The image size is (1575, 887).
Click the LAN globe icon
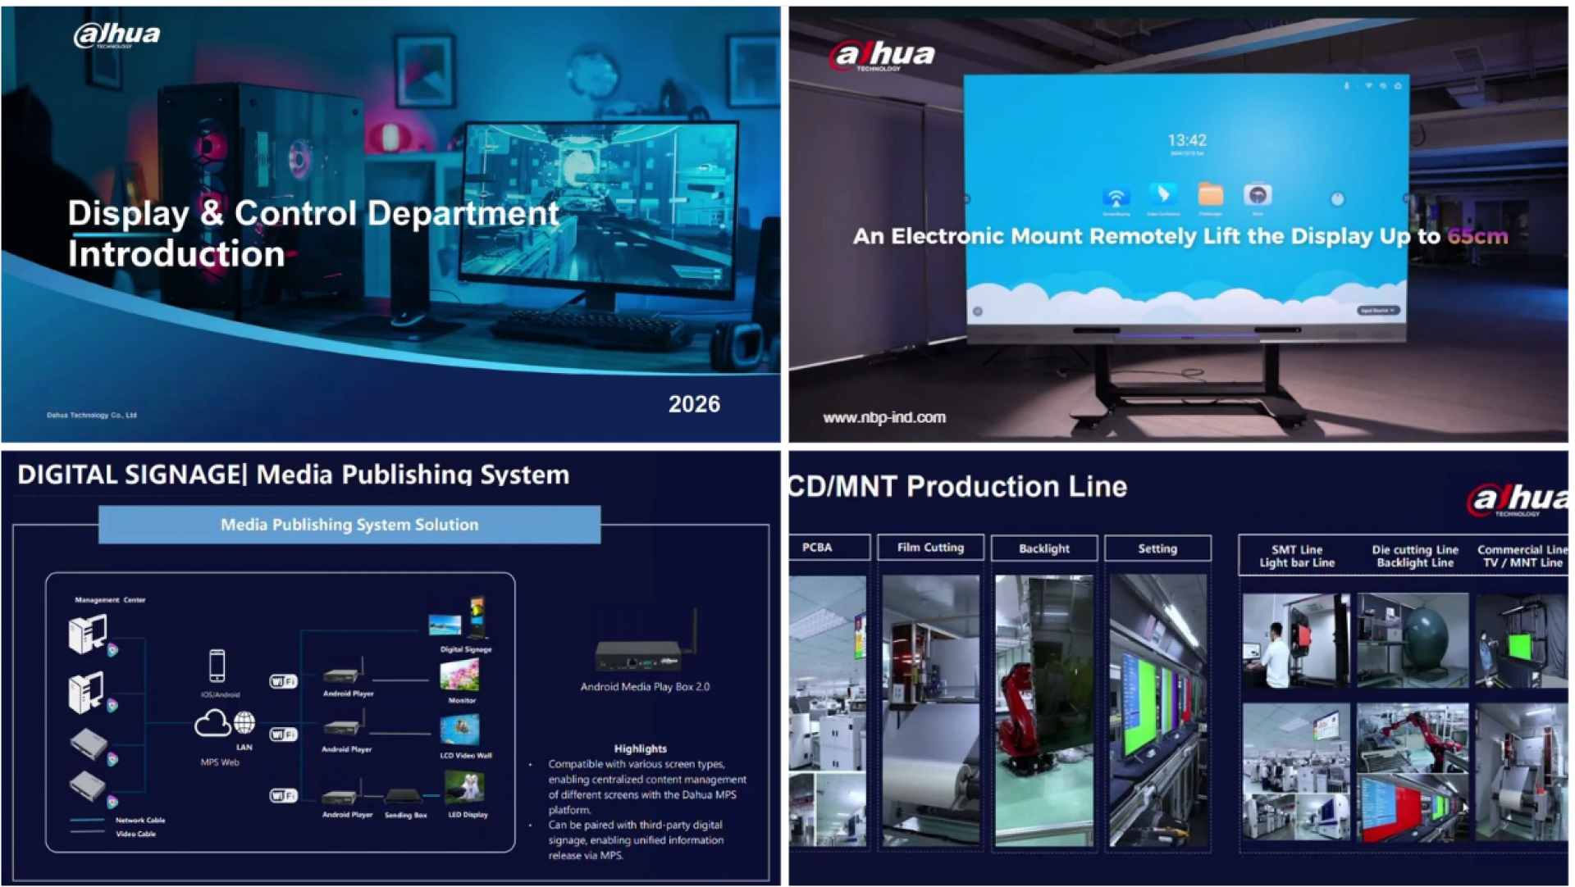(x=244, y=722)
